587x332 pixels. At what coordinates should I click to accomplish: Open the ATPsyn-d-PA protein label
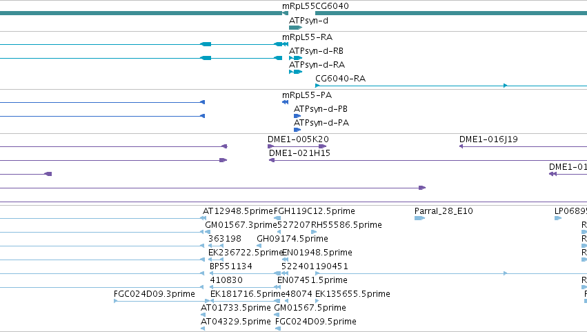321,123
